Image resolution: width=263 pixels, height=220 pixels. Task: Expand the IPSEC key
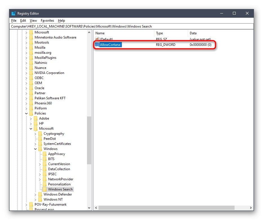[40, 174]
